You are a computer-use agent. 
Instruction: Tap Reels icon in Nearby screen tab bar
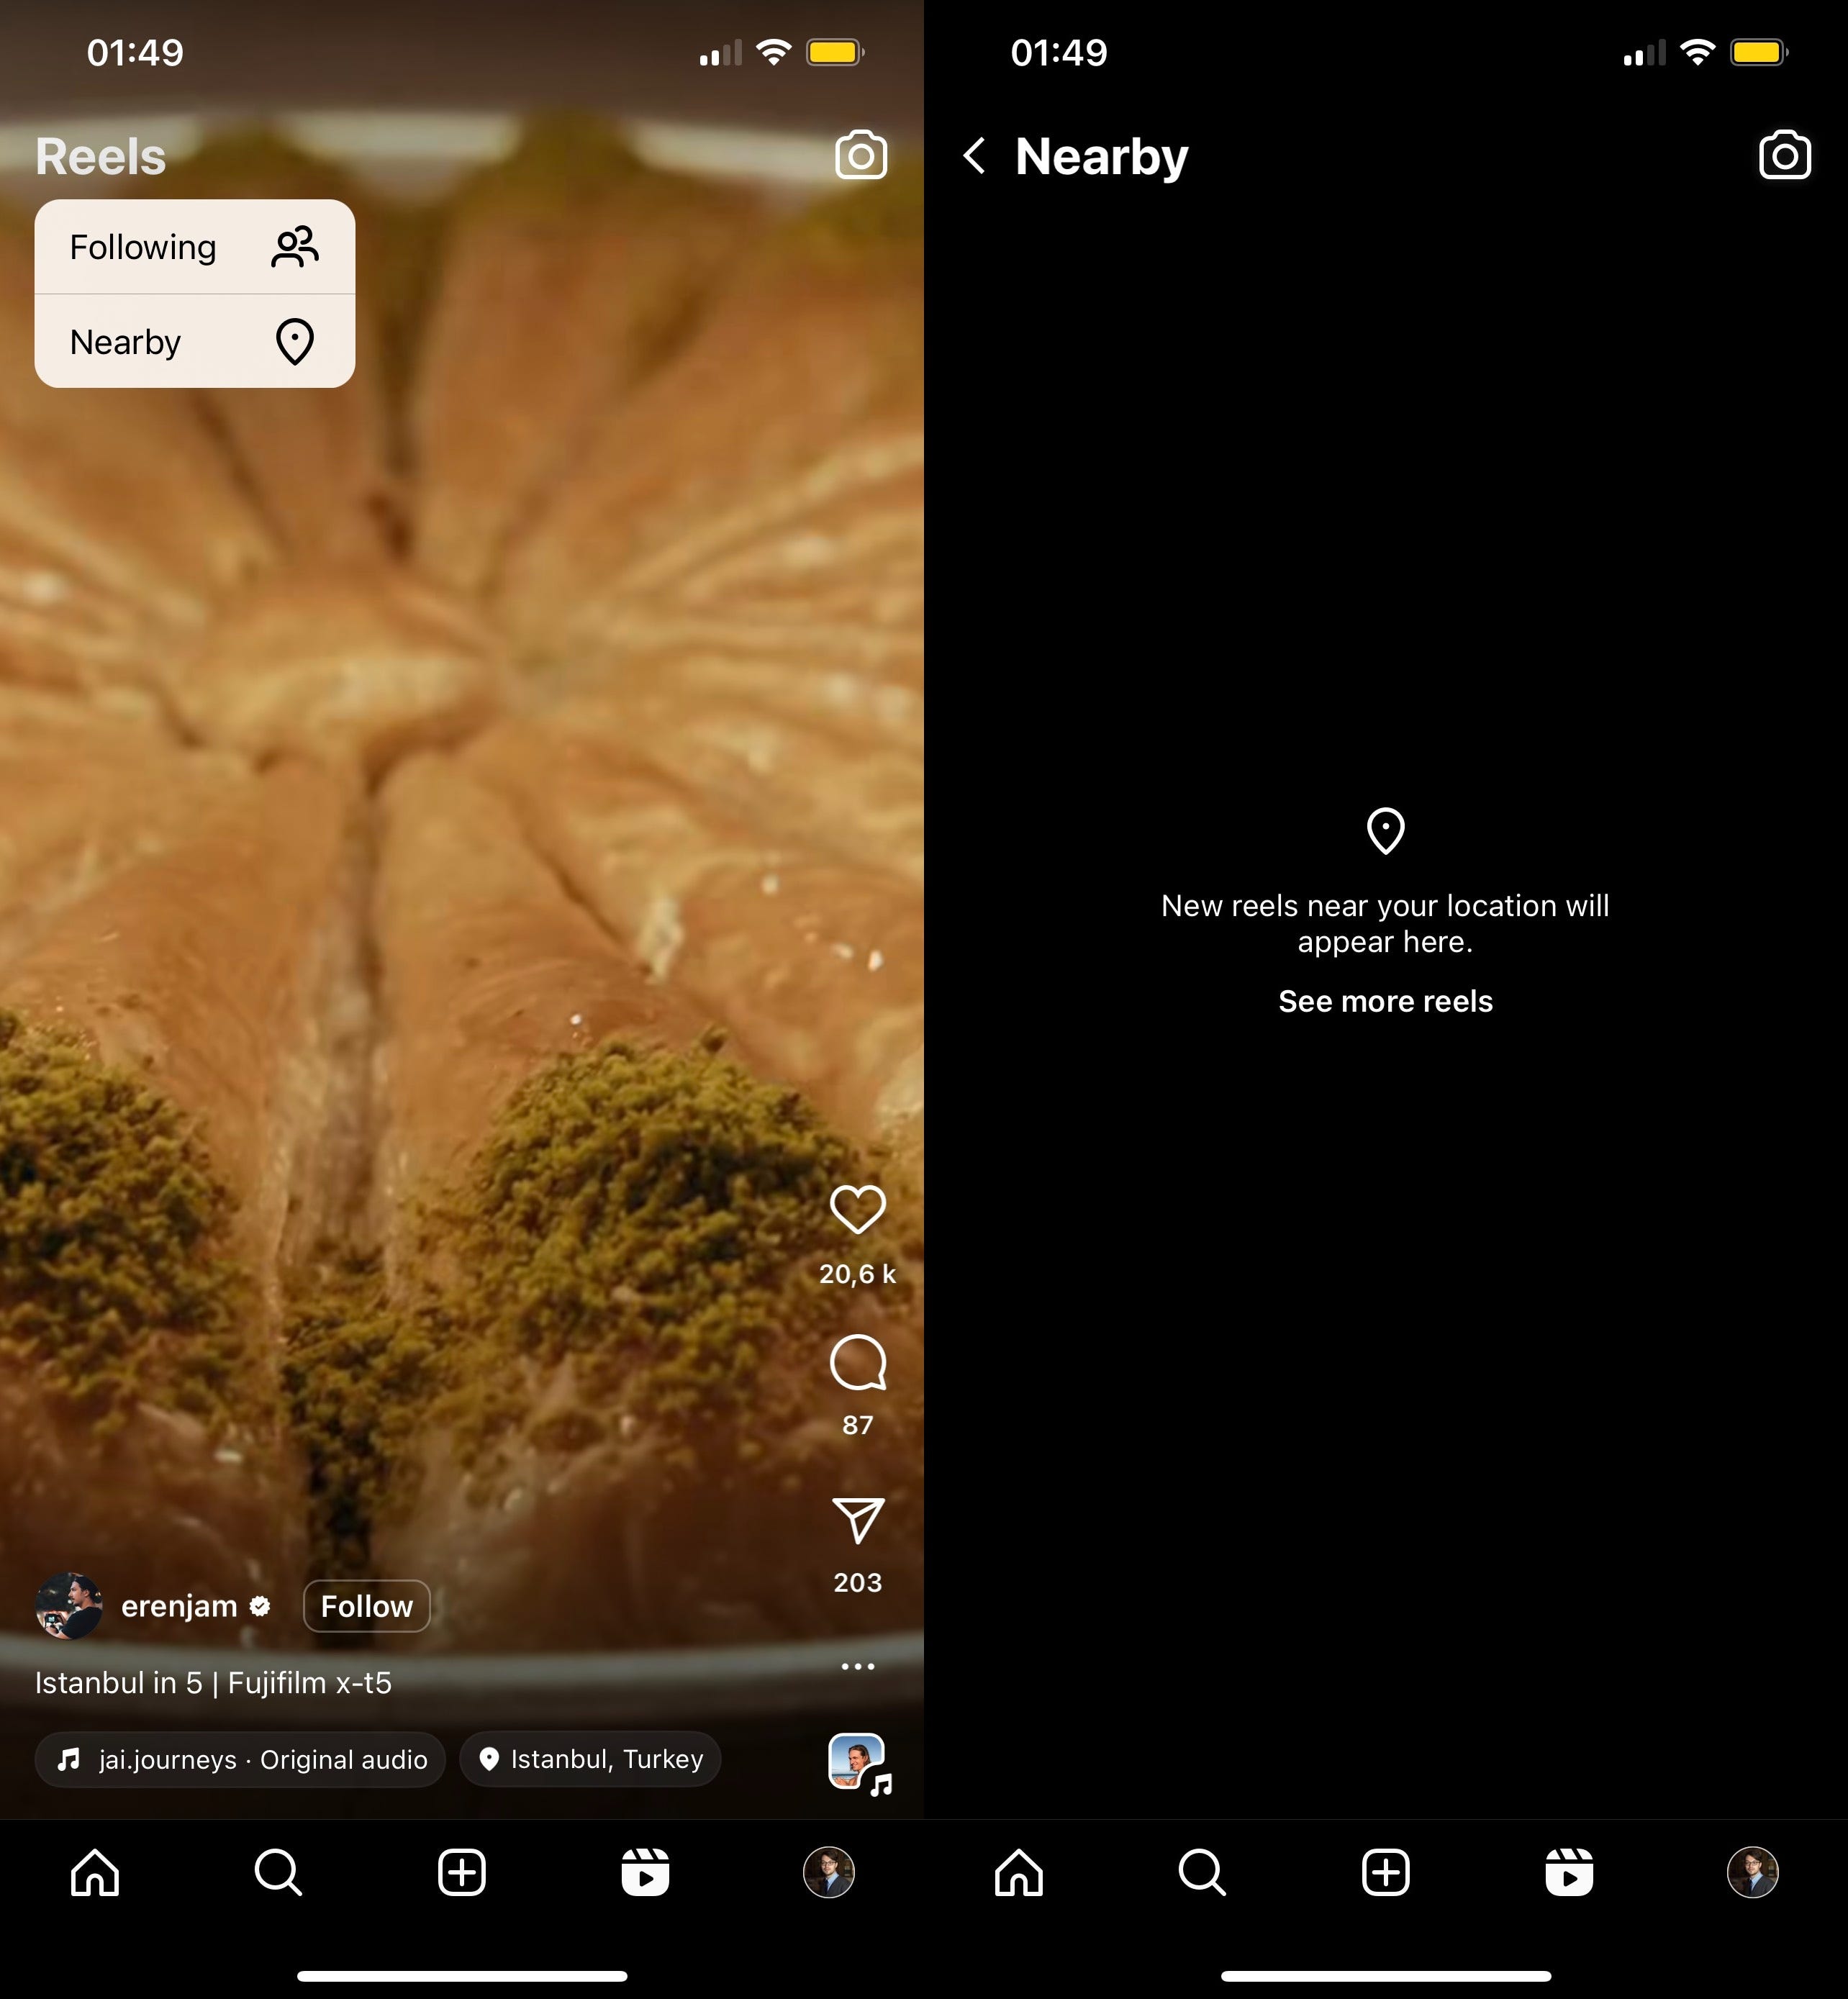coord(1569,1872)
